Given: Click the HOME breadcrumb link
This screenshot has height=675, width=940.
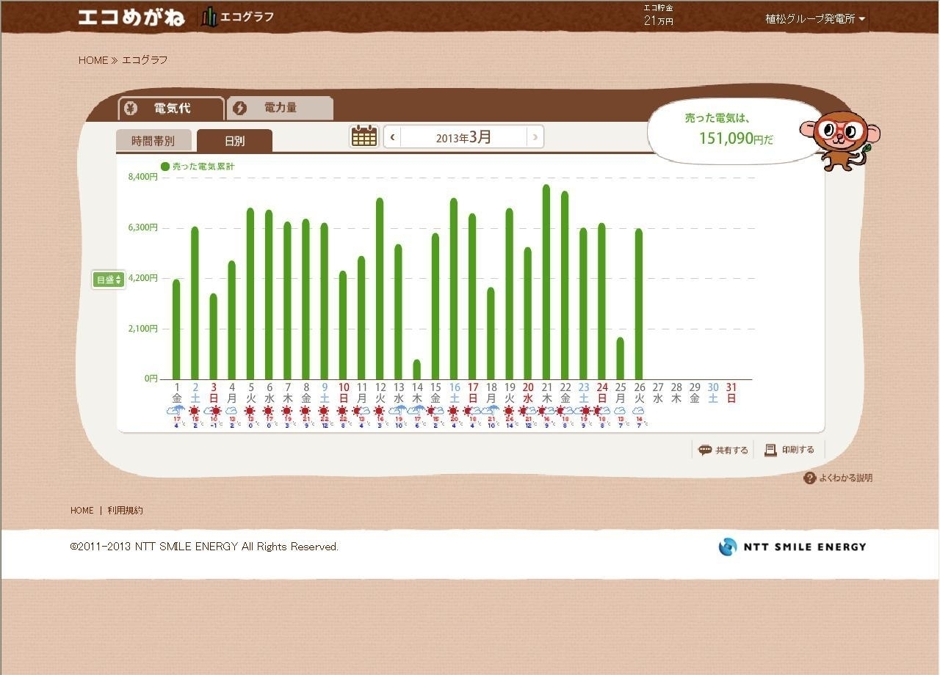Looking at the screenshot, I should (93, 60).
